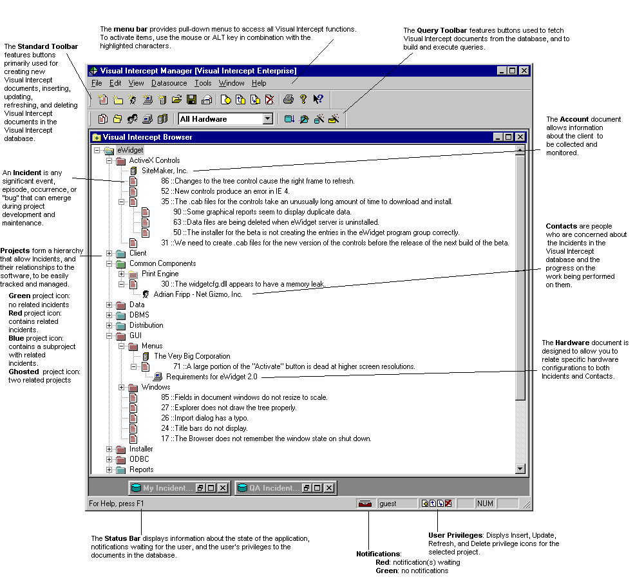Click the Print icon on the Standard Toolbar
Image resolution: width=644 pixels, height=586 pixels.
point(287,99)
